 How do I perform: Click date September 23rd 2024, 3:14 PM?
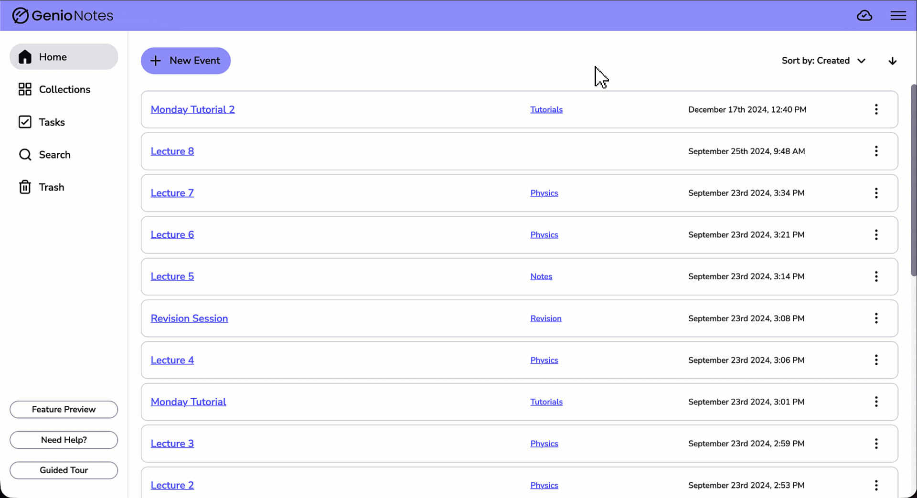tap(746, 276)
